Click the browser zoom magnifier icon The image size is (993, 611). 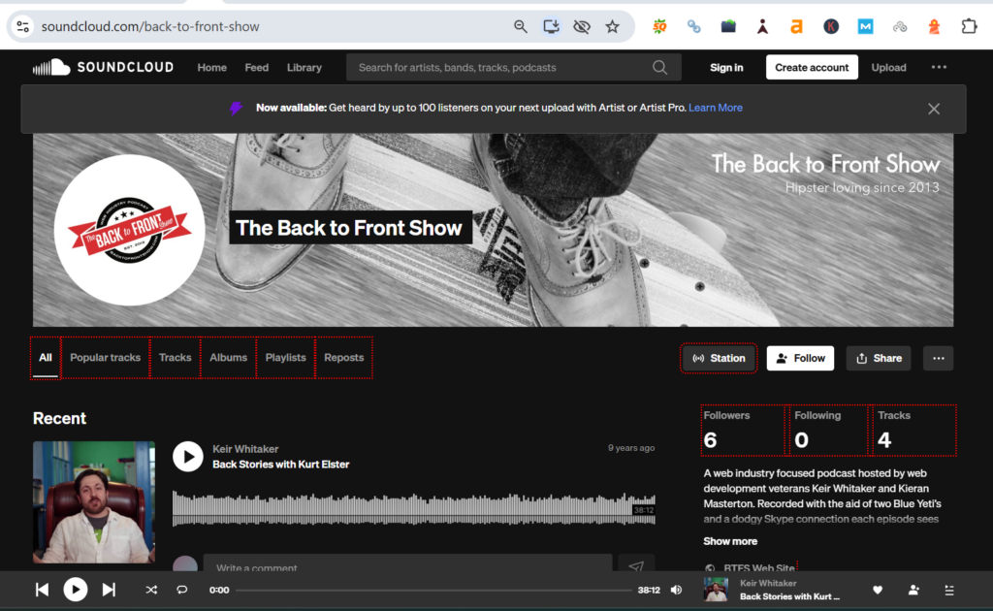click(521, 26)
